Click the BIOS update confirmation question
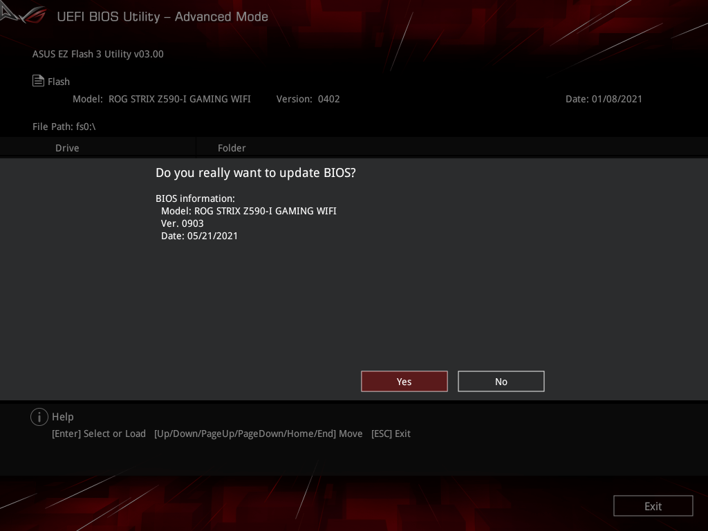This screenshot has height=531, width=708. [256, 173]
